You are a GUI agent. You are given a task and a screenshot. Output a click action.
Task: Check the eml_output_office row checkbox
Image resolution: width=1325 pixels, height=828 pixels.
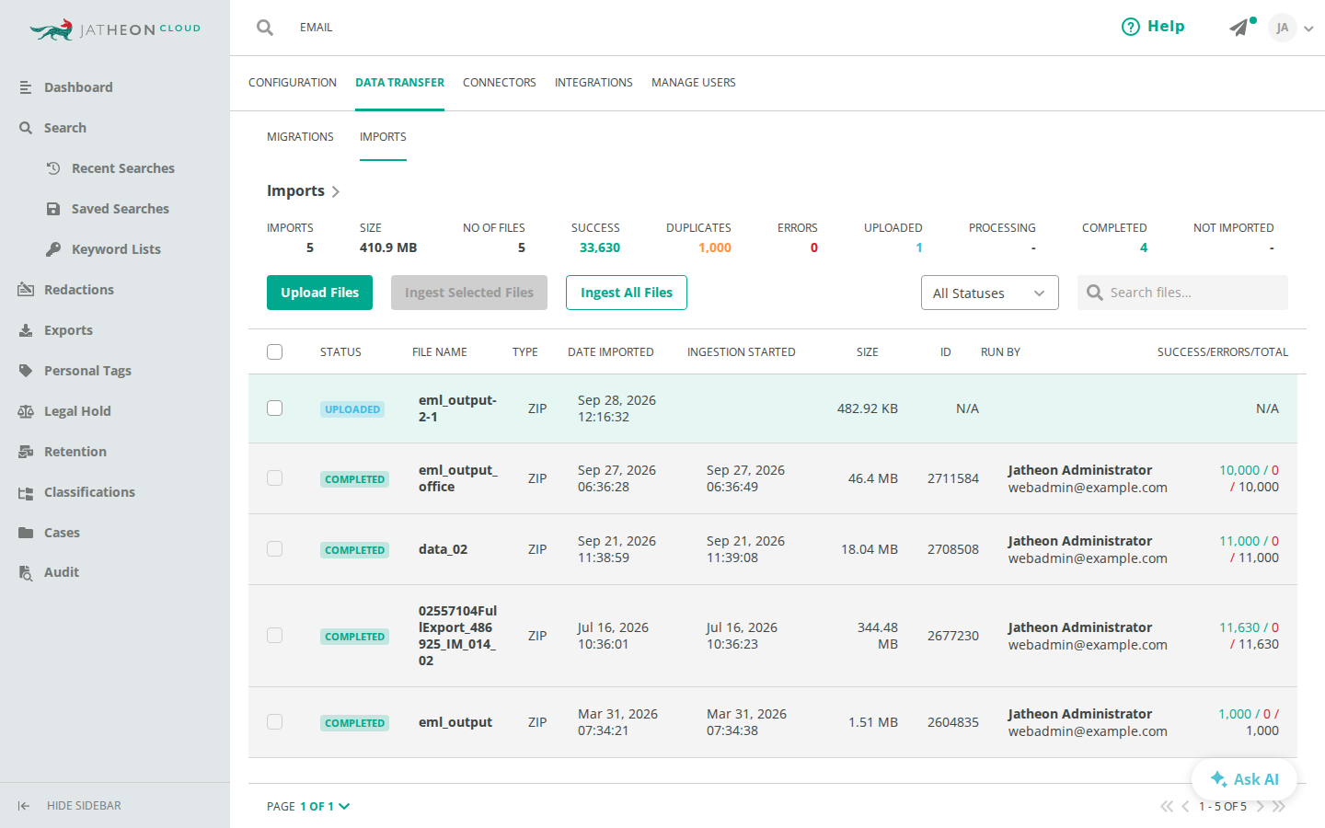(274, 477)
